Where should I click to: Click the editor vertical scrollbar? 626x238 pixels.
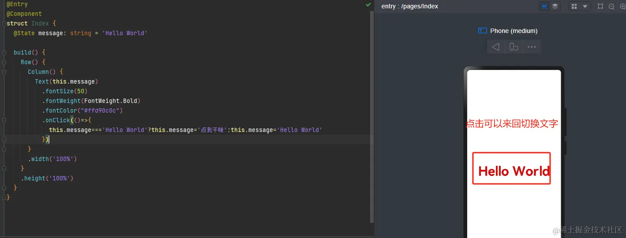[372, 117]
